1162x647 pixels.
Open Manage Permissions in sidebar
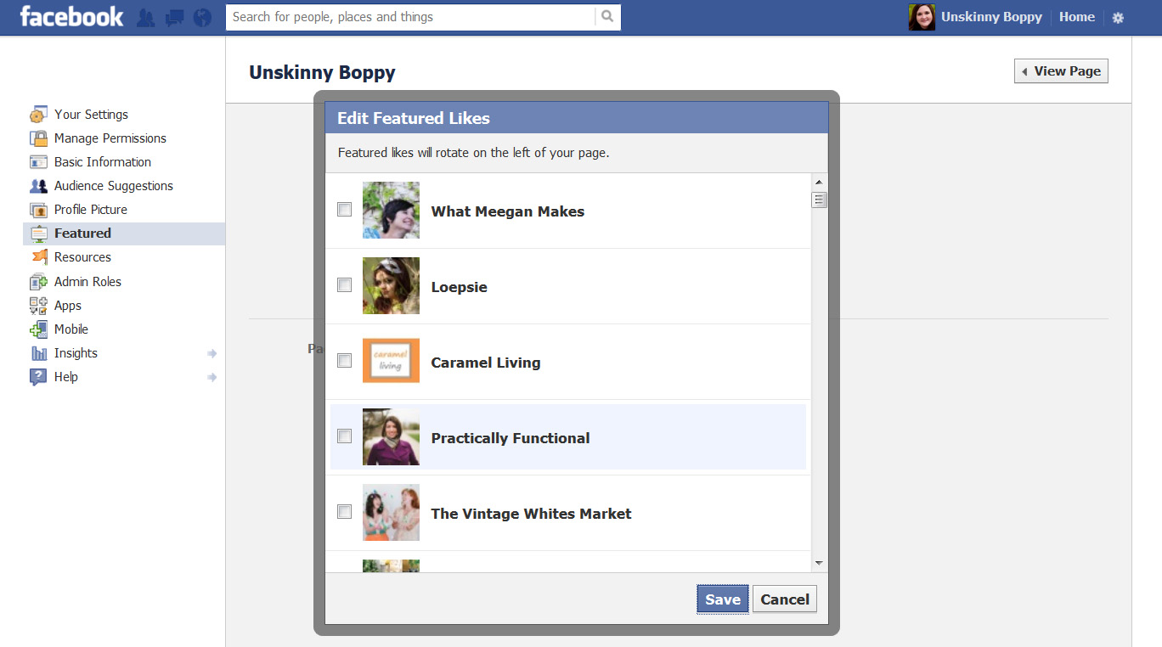pos(110,138)
